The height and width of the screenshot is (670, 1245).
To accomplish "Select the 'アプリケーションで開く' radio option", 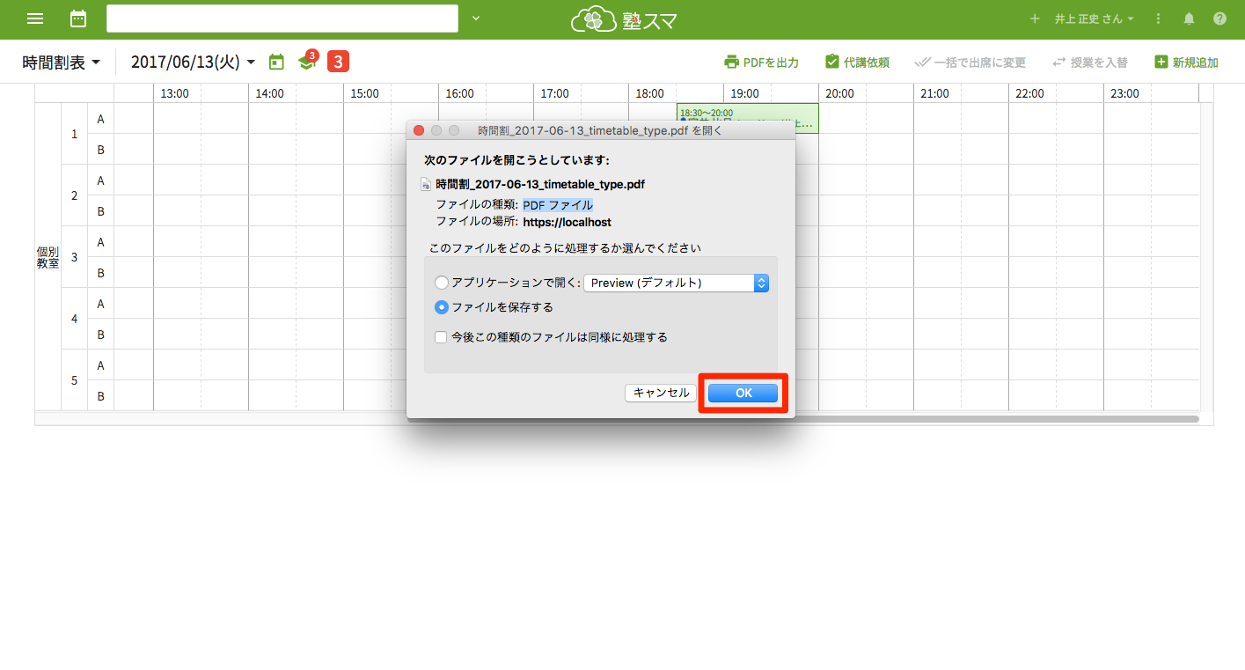I will pos(442,283).
